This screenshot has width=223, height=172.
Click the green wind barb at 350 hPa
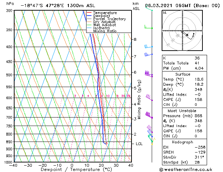149,27
